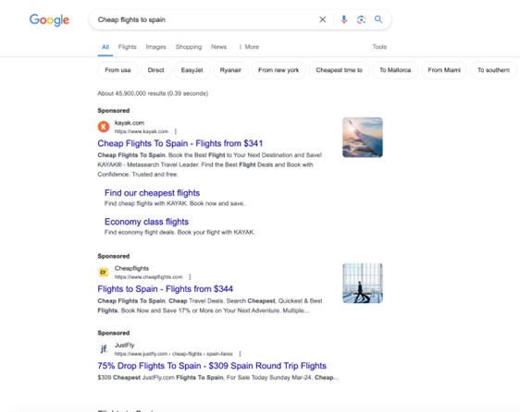Screen dimensions: 520x412
Task: Click the https://www.kayak.com URL text
Action: pyautogui.click(x=142, y=131)
